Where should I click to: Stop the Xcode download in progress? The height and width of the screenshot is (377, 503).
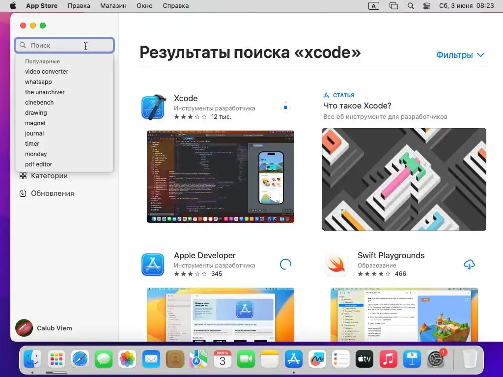click(285, 107)
